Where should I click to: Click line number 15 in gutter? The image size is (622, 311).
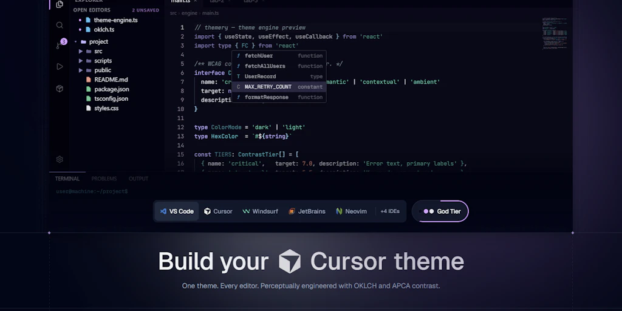[180, 154]
